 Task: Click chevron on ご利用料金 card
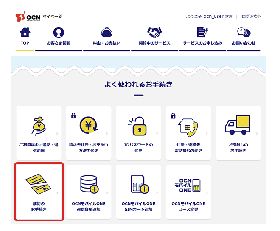57,134
